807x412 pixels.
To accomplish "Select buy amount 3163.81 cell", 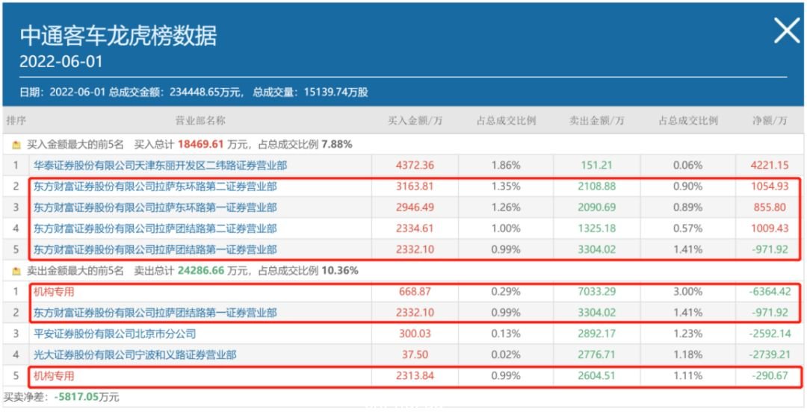I will click(415, 187).
